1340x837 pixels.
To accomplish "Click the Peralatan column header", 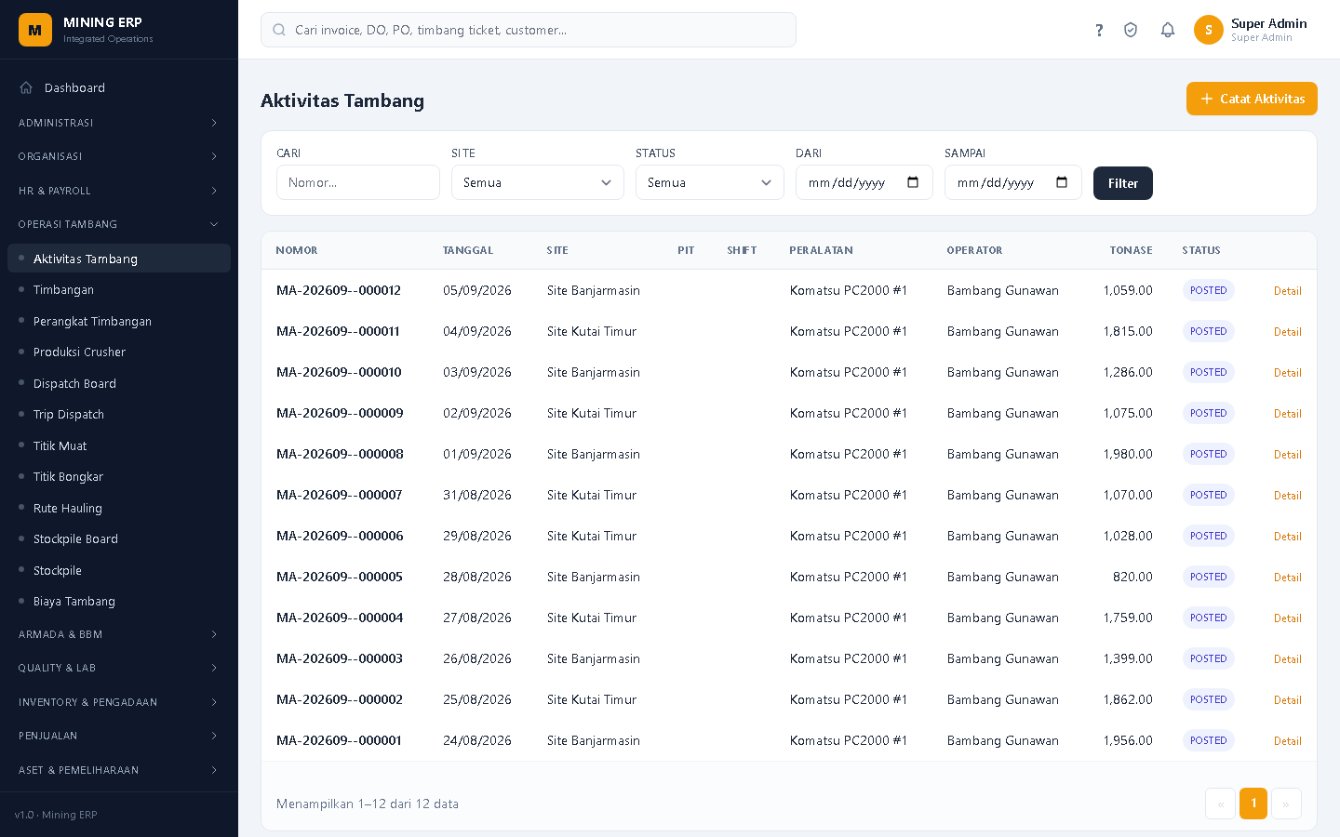I will pyautogui.click(x=821, y=250).
